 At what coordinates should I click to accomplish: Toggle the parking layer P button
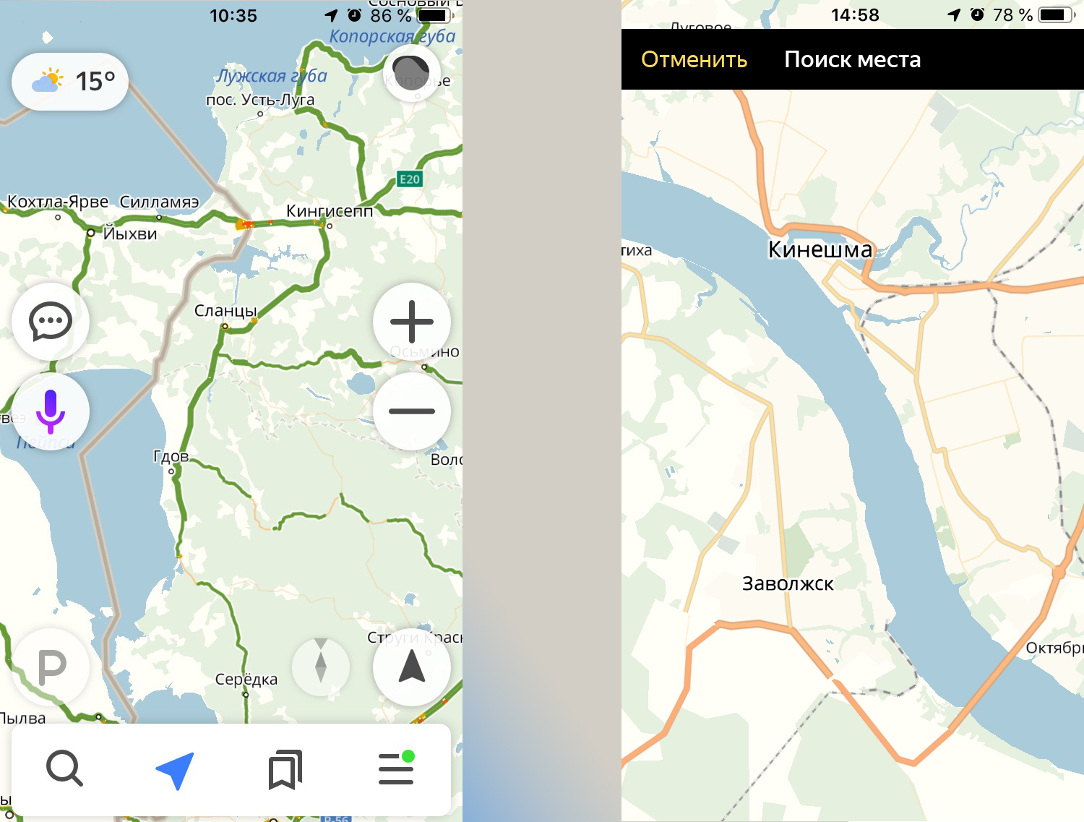(51, 667)
